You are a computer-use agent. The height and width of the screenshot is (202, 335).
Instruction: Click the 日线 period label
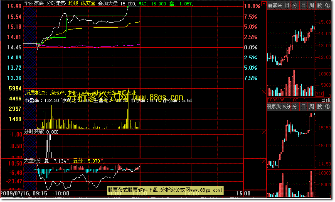tap(326, 100)
